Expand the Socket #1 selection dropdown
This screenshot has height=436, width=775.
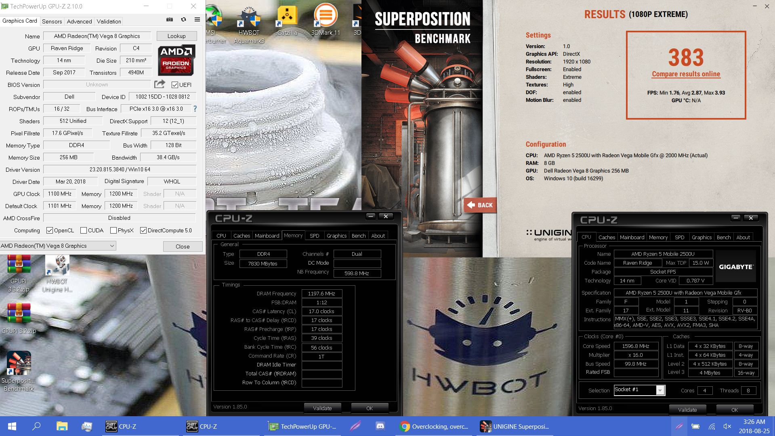click(x=660, y=390)
